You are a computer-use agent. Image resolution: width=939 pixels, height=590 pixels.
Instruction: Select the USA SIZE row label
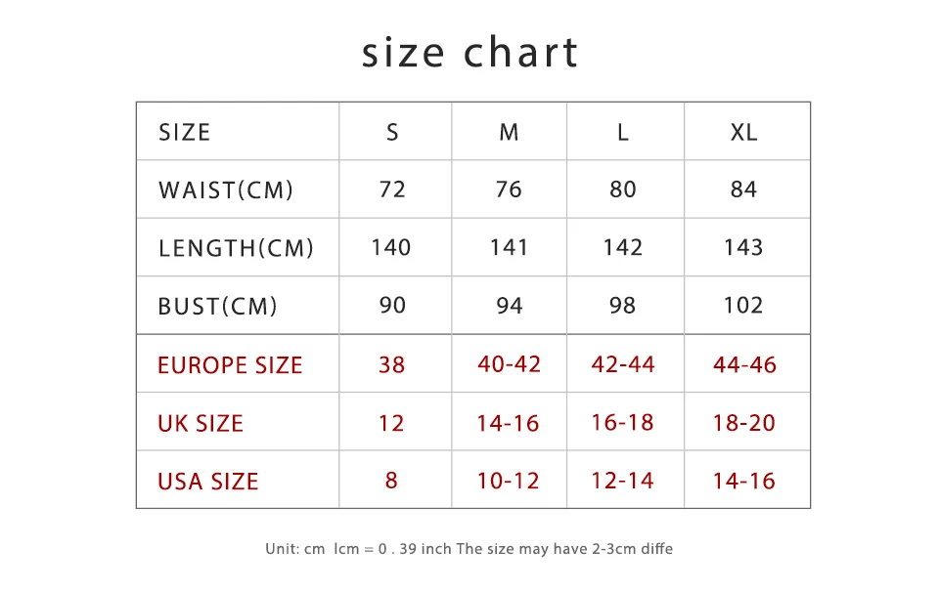pos(207,482)
